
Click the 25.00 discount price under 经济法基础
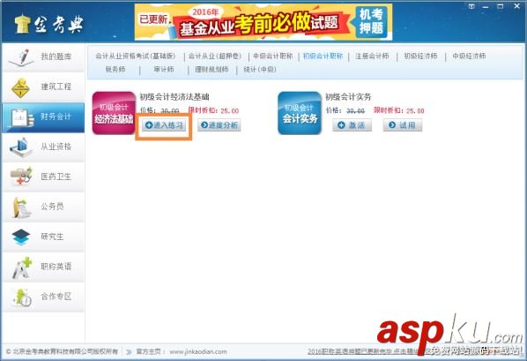click(x=229, y=111)
